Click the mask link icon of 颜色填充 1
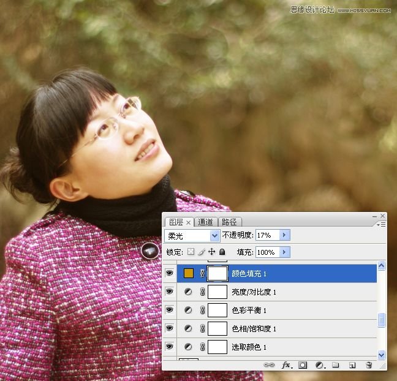The image size is (397, 381). pos(202,273)
